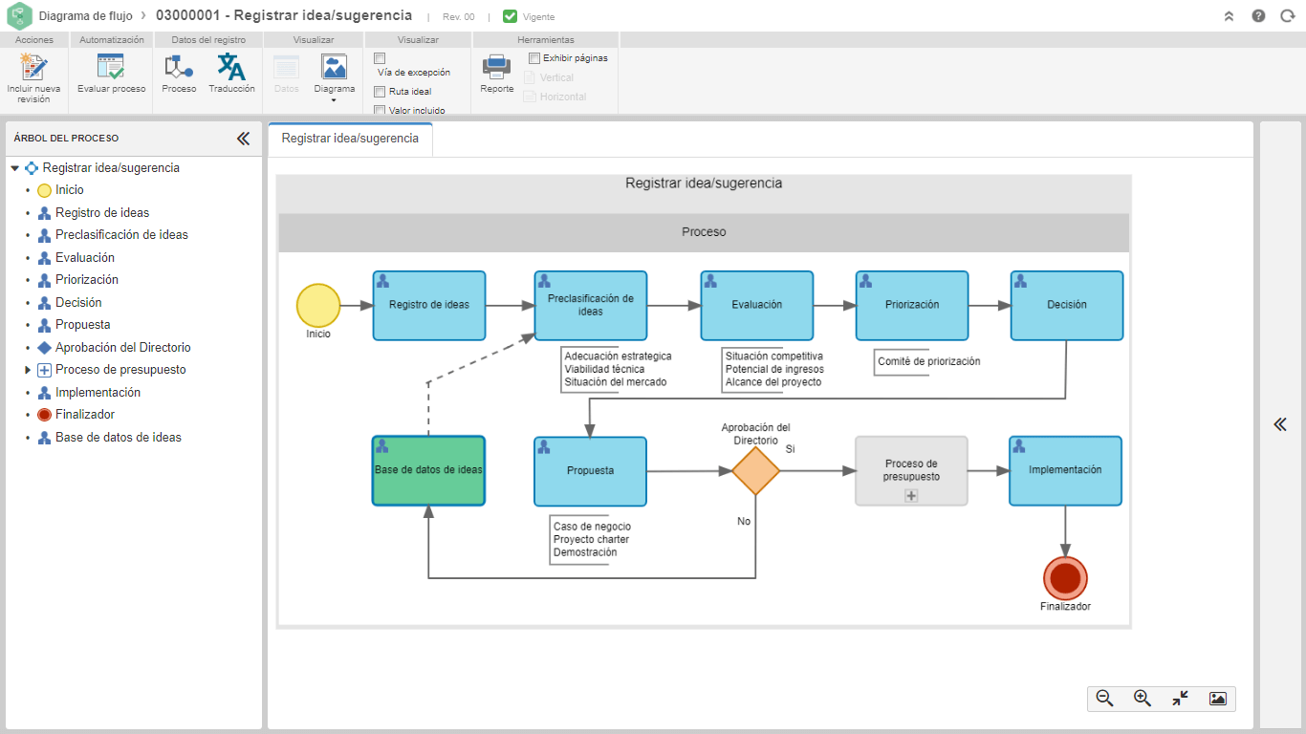Click the Incluir nueva revisión icon
This screenshot has height=734, width=1306.
pos(33,68)
